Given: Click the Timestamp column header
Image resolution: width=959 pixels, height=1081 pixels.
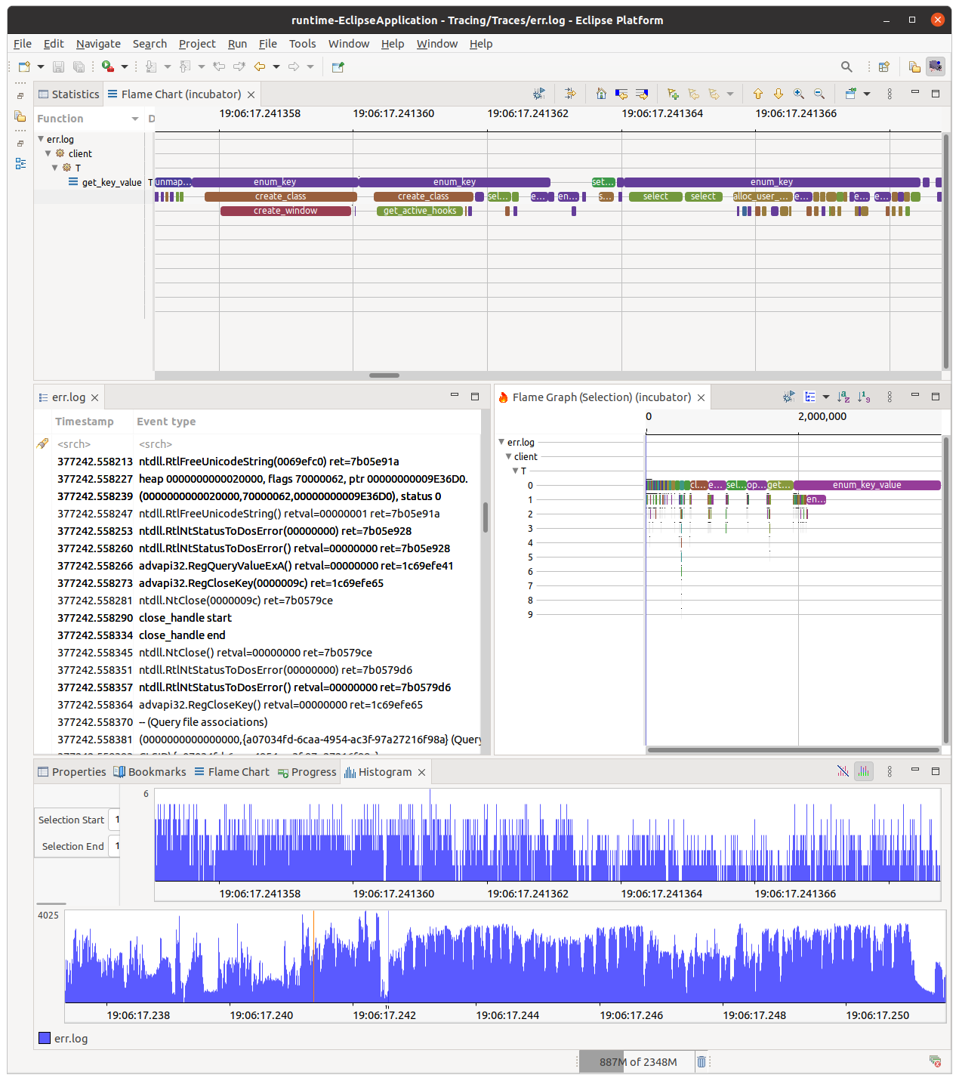Looking at the screenshot, I should coord(85,422).
